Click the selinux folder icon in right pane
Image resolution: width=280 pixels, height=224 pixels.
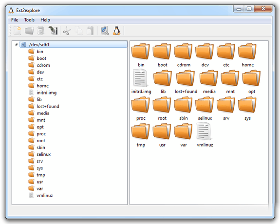click(205, 105)
